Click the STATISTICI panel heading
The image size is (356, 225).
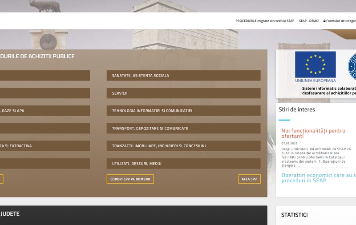tap(294, 215)
